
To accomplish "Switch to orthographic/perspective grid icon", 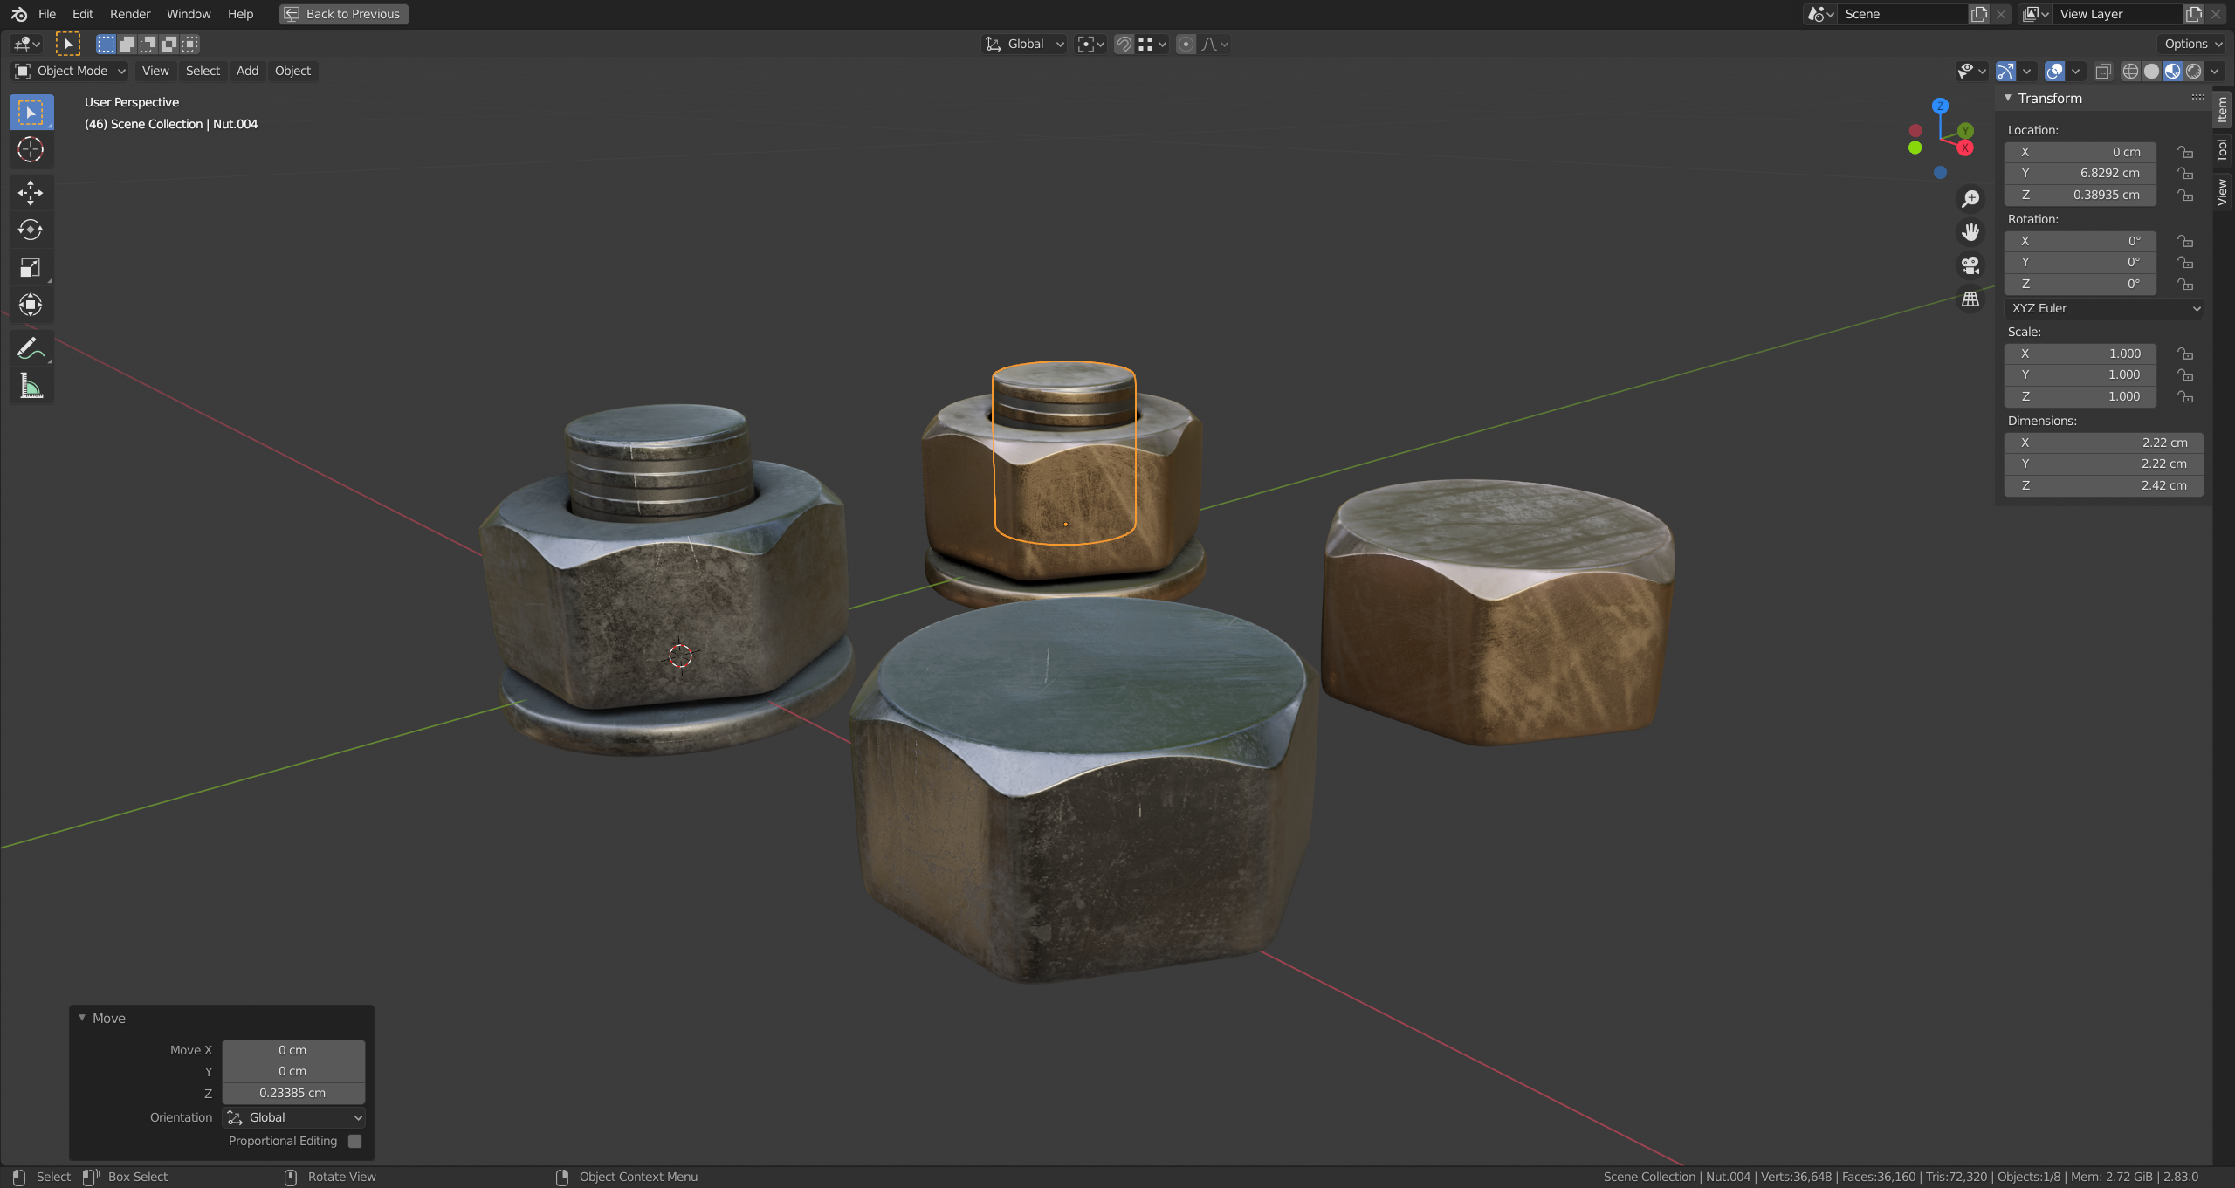I will [1970, 299].
